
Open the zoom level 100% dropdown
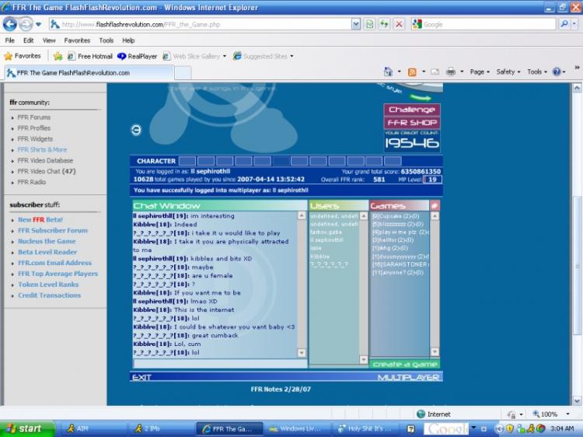pyautogui.click(x=552, y=414)
